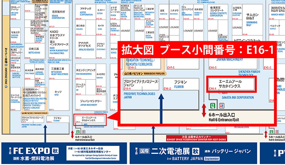The height and width of the screenshot is (165, 285).
Task: Select the Vertec booth
Action: point(274,28)
